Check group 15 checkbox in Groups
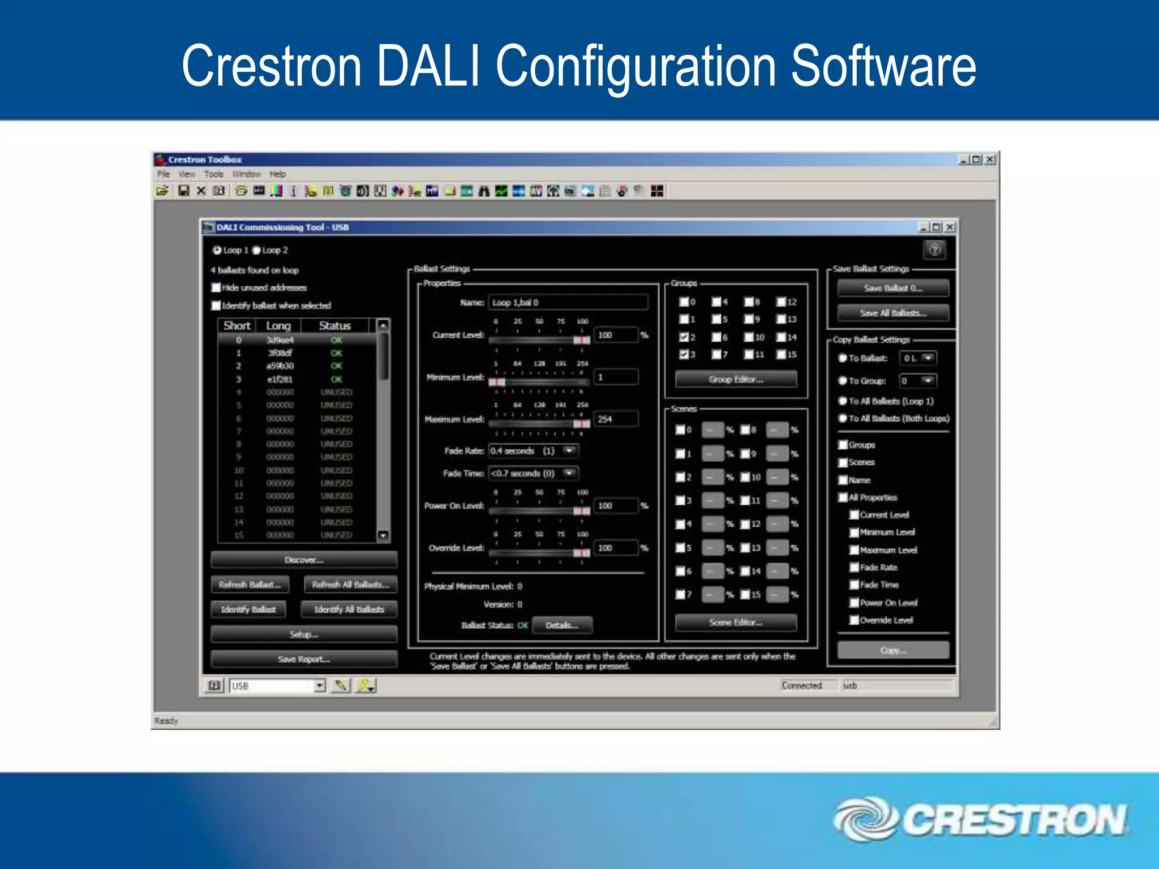The width and height of the screenshot is (1159, 869). pos(782,355)
